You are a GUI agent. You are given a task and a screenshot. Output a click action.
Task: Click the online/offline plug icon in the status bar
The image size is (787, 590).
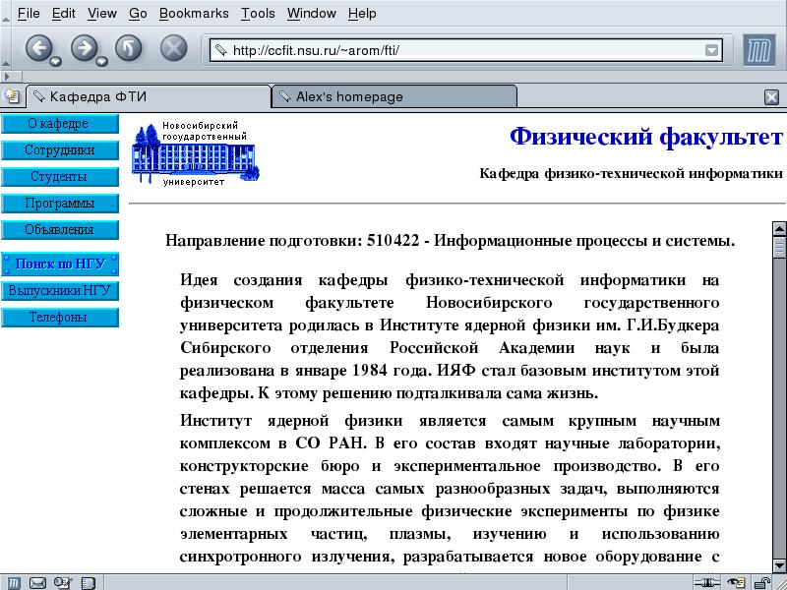coord(706,583)
